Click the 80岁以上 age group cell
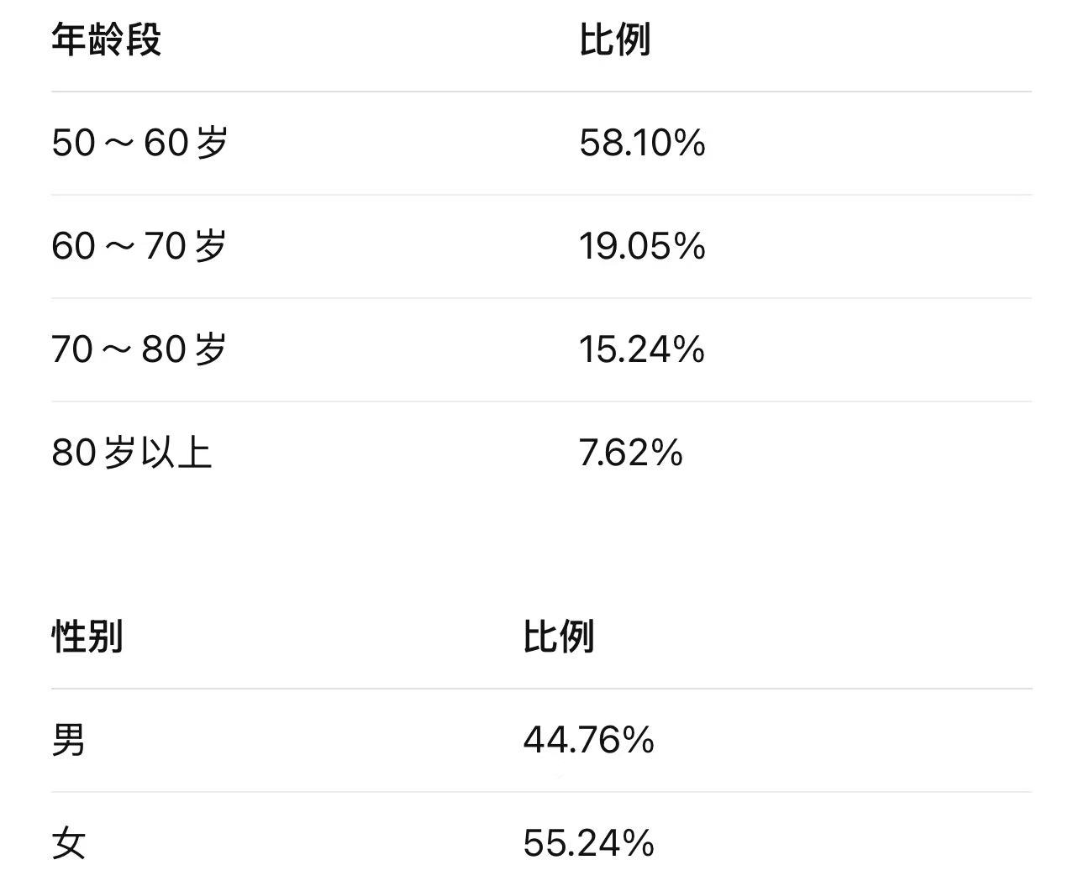The height and width of the screenshot is (886, 1084). coord(131,453)
